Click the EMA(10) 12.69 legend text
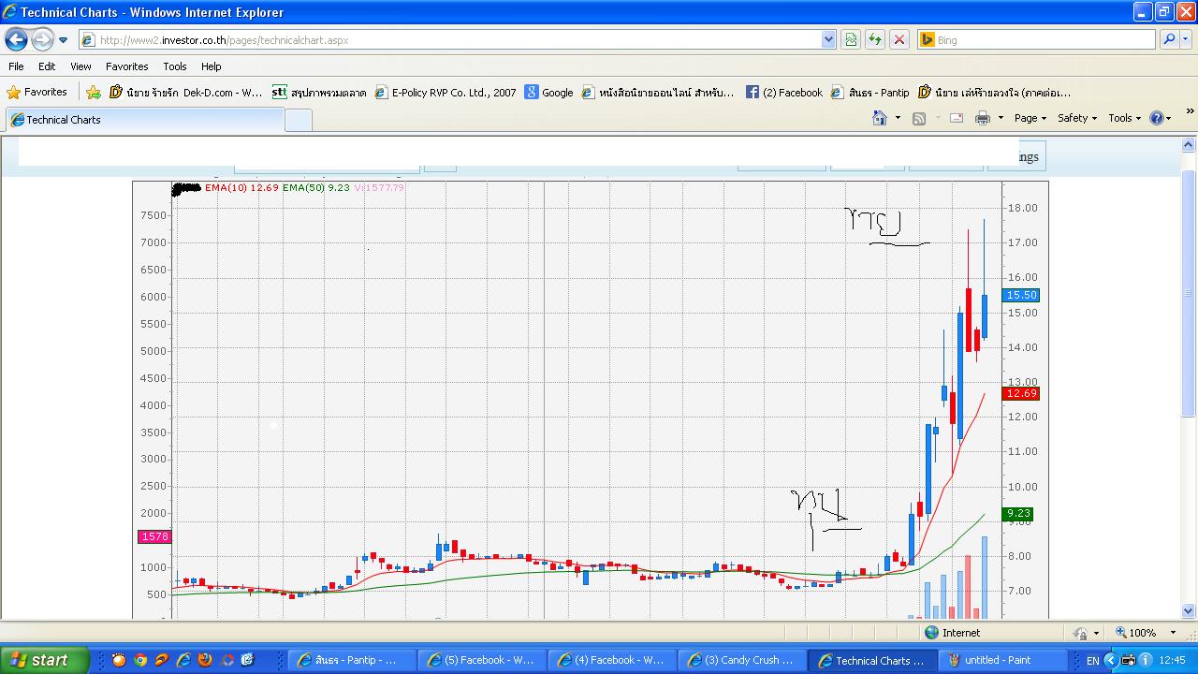Screen dimensions: 1198x674 tap(241, 187)
